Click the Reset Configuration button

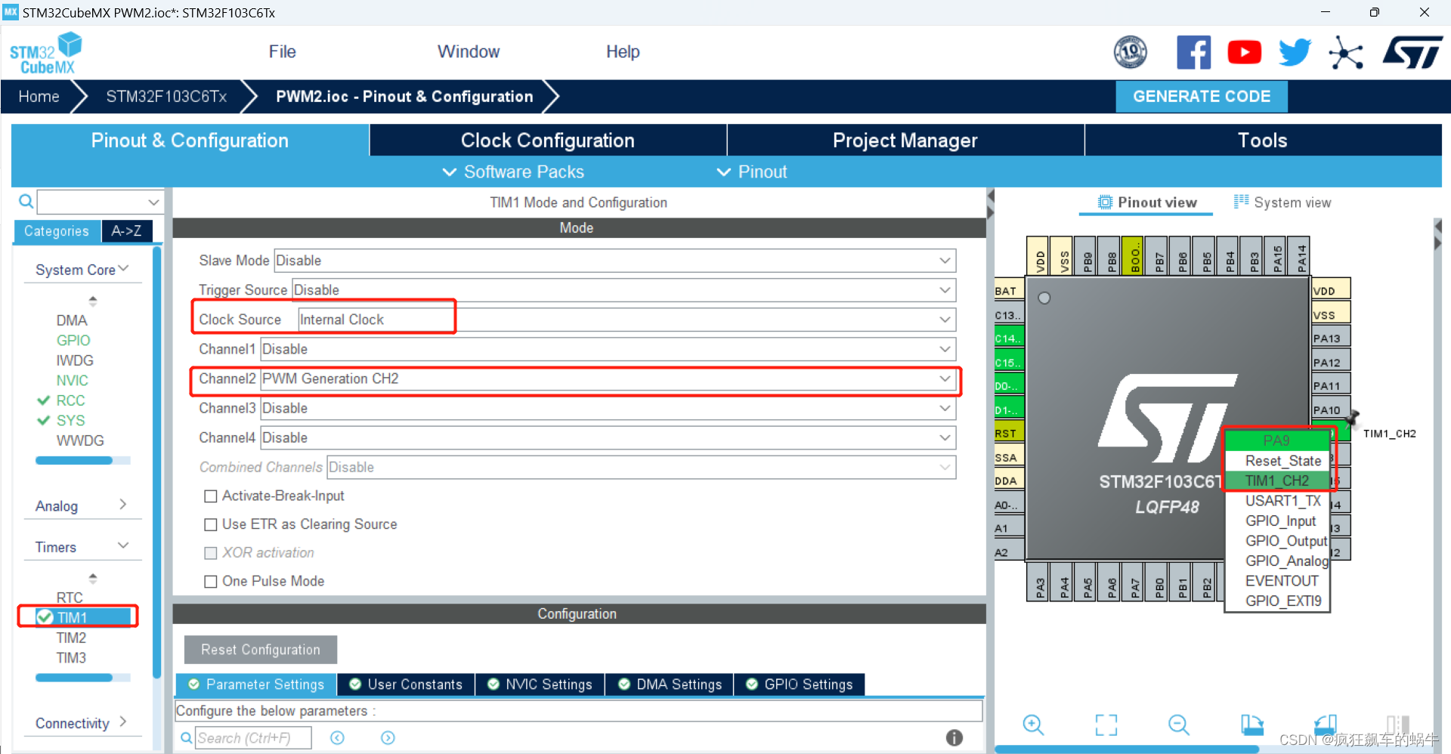click(x=261, y=650)
